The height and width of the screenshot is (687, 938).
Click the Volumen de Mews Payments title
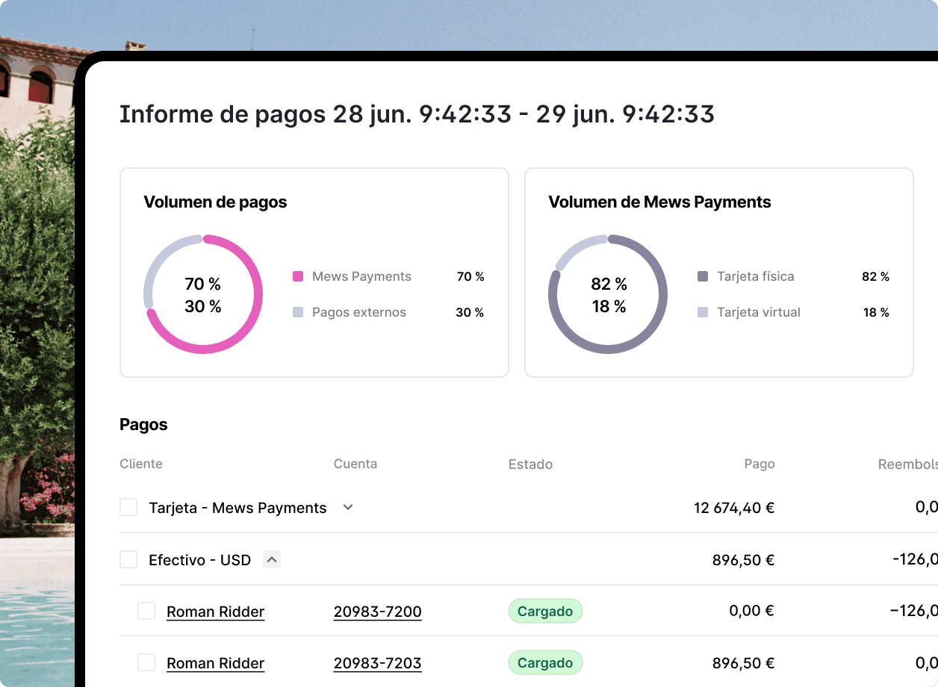tap(659, 202)
